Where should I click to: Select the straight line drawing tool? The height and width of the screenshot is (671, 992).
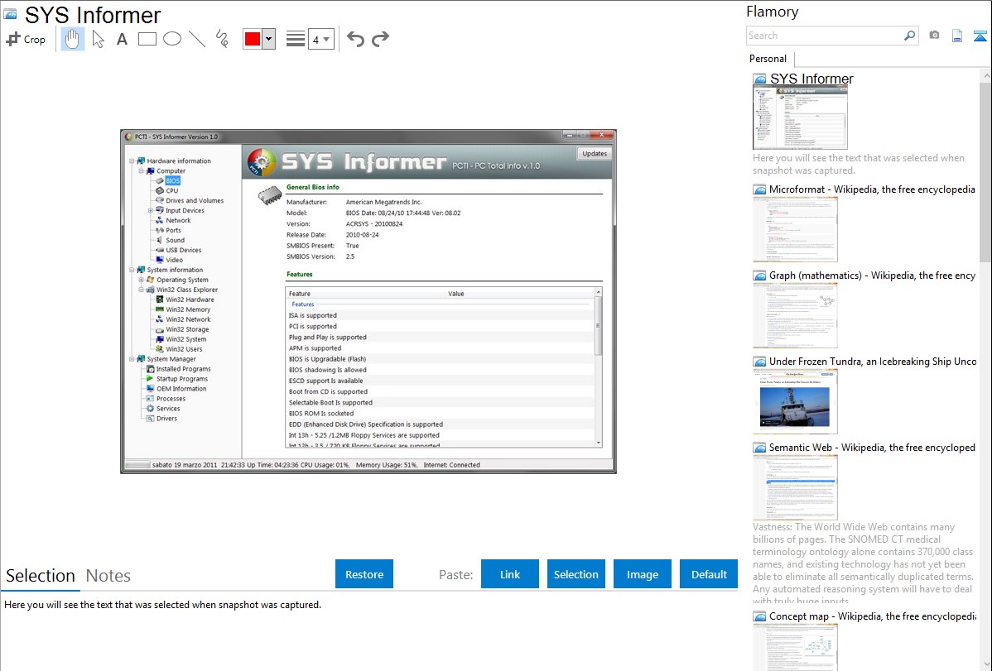coord(197,39)
